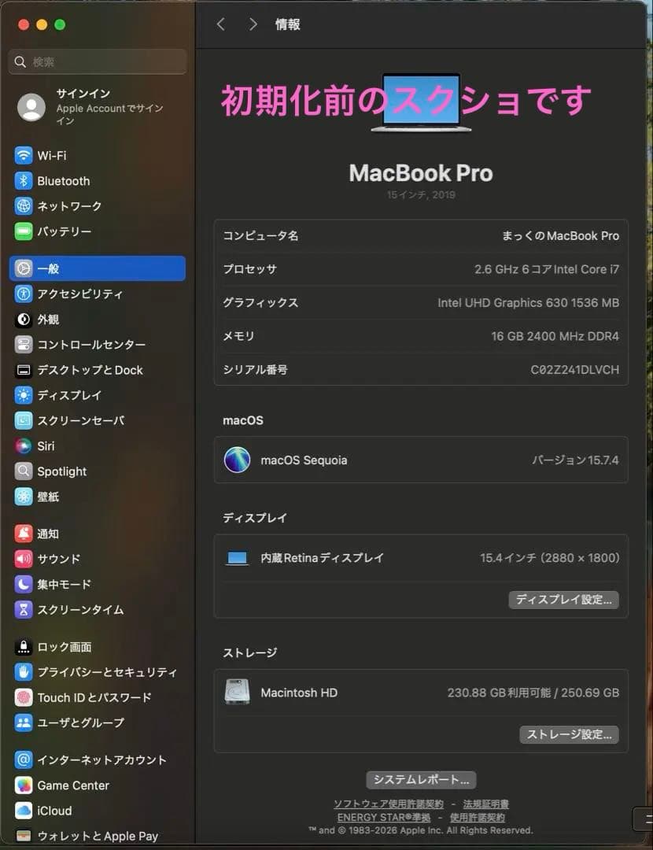Click processor value 2.6 GHz 6コア Intel Core i7
Screen dimensions: 653x850
(547, 269)
